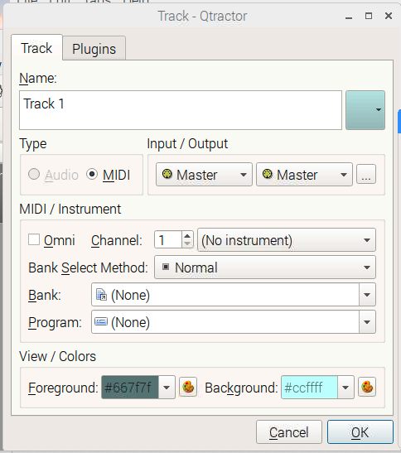This screenshot has width=401, height=453.
Task: Click the #ccffff background color swatch
Action: click(x=309, y=387)
